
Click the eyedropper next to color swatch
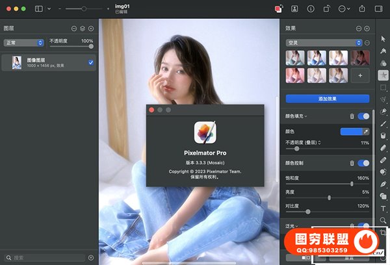(365, 131)
